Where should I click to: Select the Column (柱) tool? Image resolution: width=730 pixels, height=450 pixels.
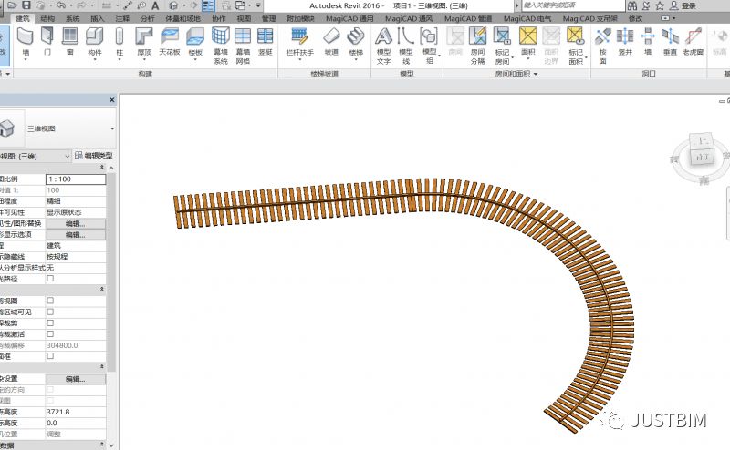click(120, 41)
